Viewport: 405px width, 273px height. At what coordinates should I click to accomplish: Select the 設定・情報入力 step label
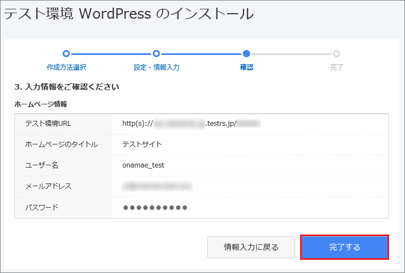tap(157, 67)
